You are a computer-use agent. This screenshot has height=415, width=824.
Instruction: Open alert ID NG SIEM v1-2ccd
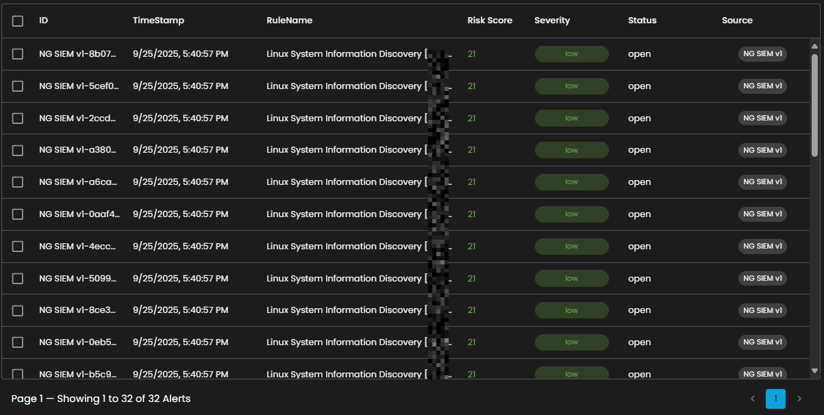click(79, 118)
